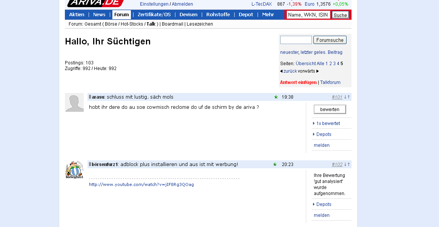Jump to letzter geles. Beitrag
Screen dimensions: 439x227
pos(321,52)
